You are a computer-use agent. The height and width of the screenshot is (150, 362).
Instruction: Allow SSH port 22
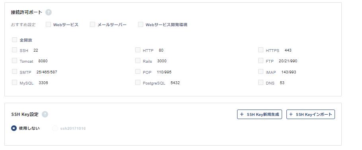tap(15, 50)
